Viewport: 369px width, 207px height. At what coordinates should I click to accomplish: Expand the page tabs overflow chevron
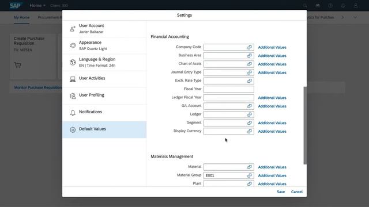click(355, 17)
